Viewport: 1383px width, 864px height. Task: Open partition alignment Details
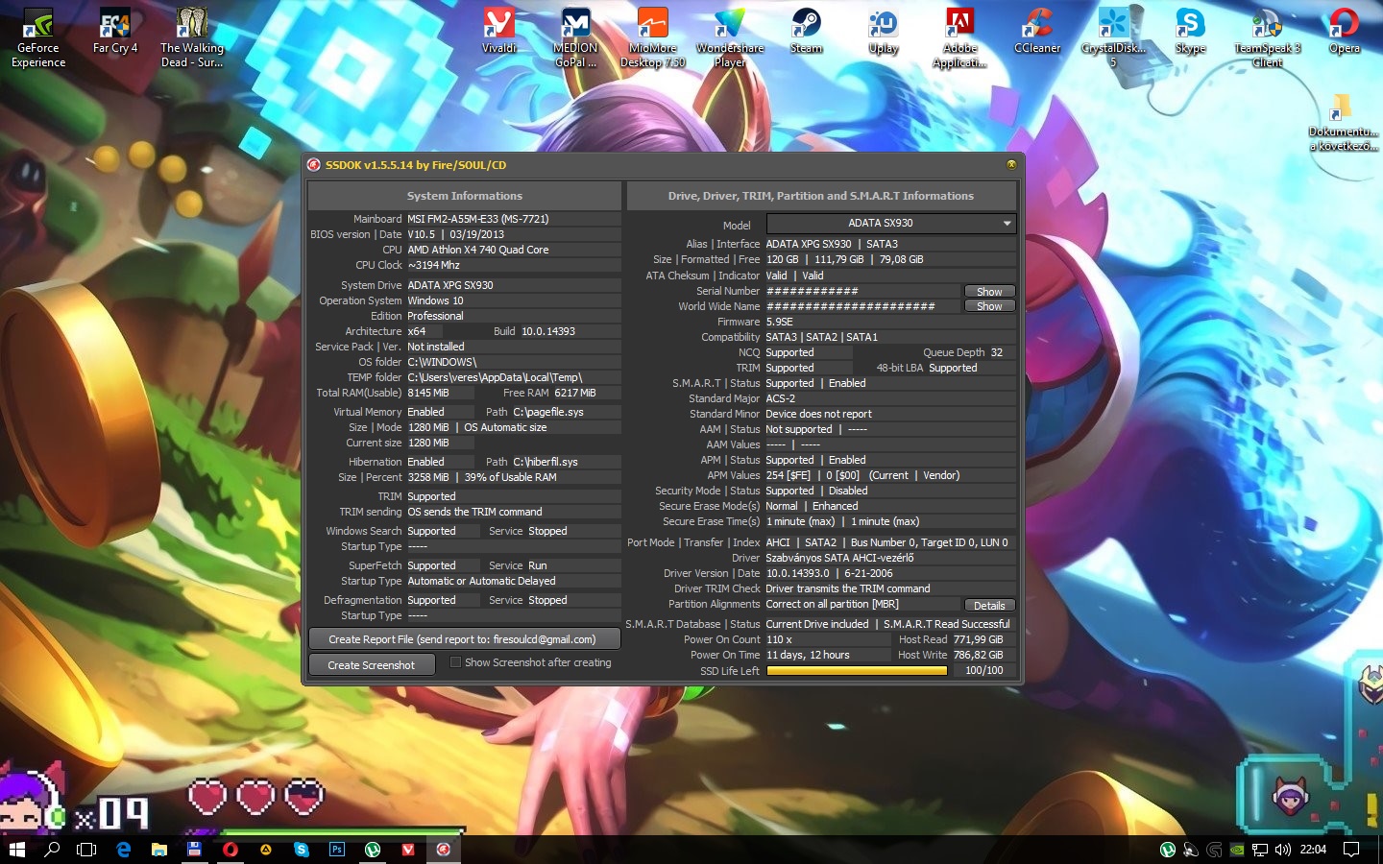[989, 606]
